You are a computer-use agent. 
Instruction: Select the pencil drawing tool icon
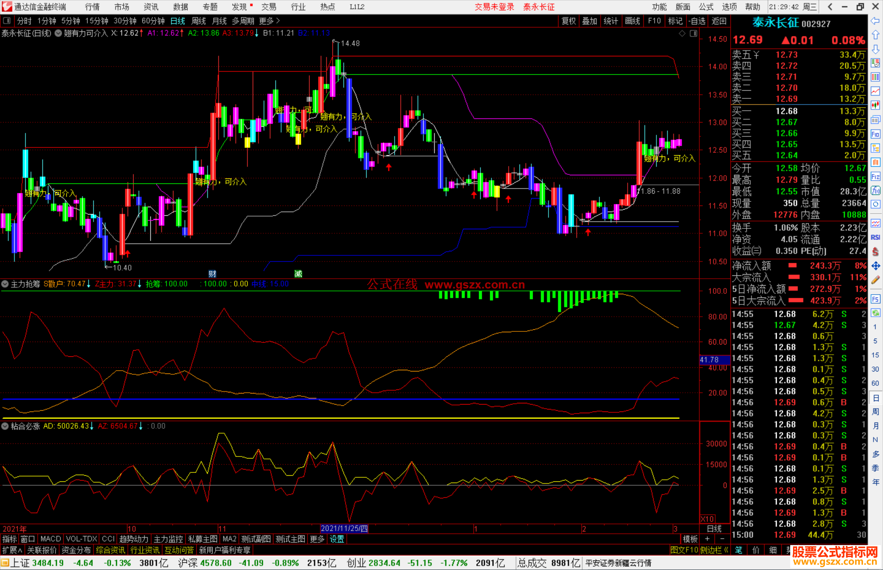click(875, 280)
